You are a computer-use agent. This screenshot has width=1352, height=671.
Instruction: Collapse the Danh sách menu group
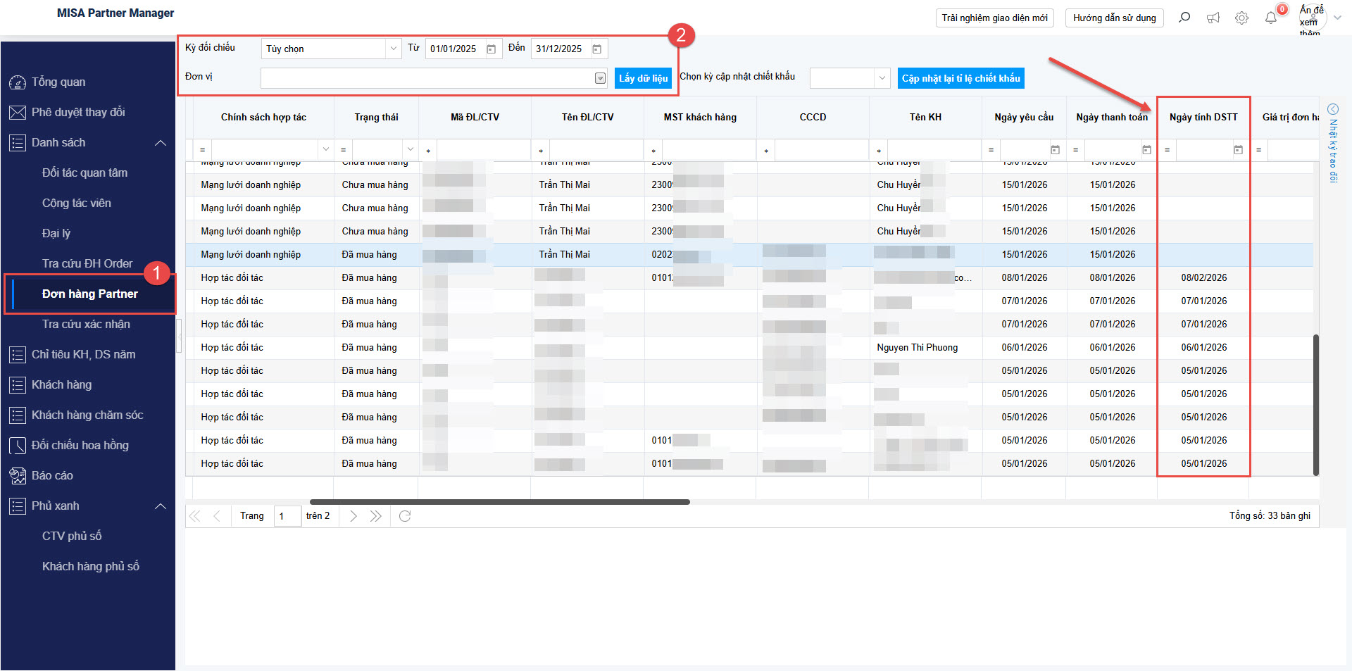[161, 143]
